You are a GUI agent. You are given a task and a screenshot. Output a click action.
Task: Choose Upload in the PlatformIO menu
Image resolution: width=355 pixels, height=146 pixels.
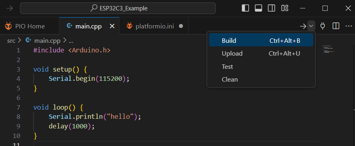(261, 54)
